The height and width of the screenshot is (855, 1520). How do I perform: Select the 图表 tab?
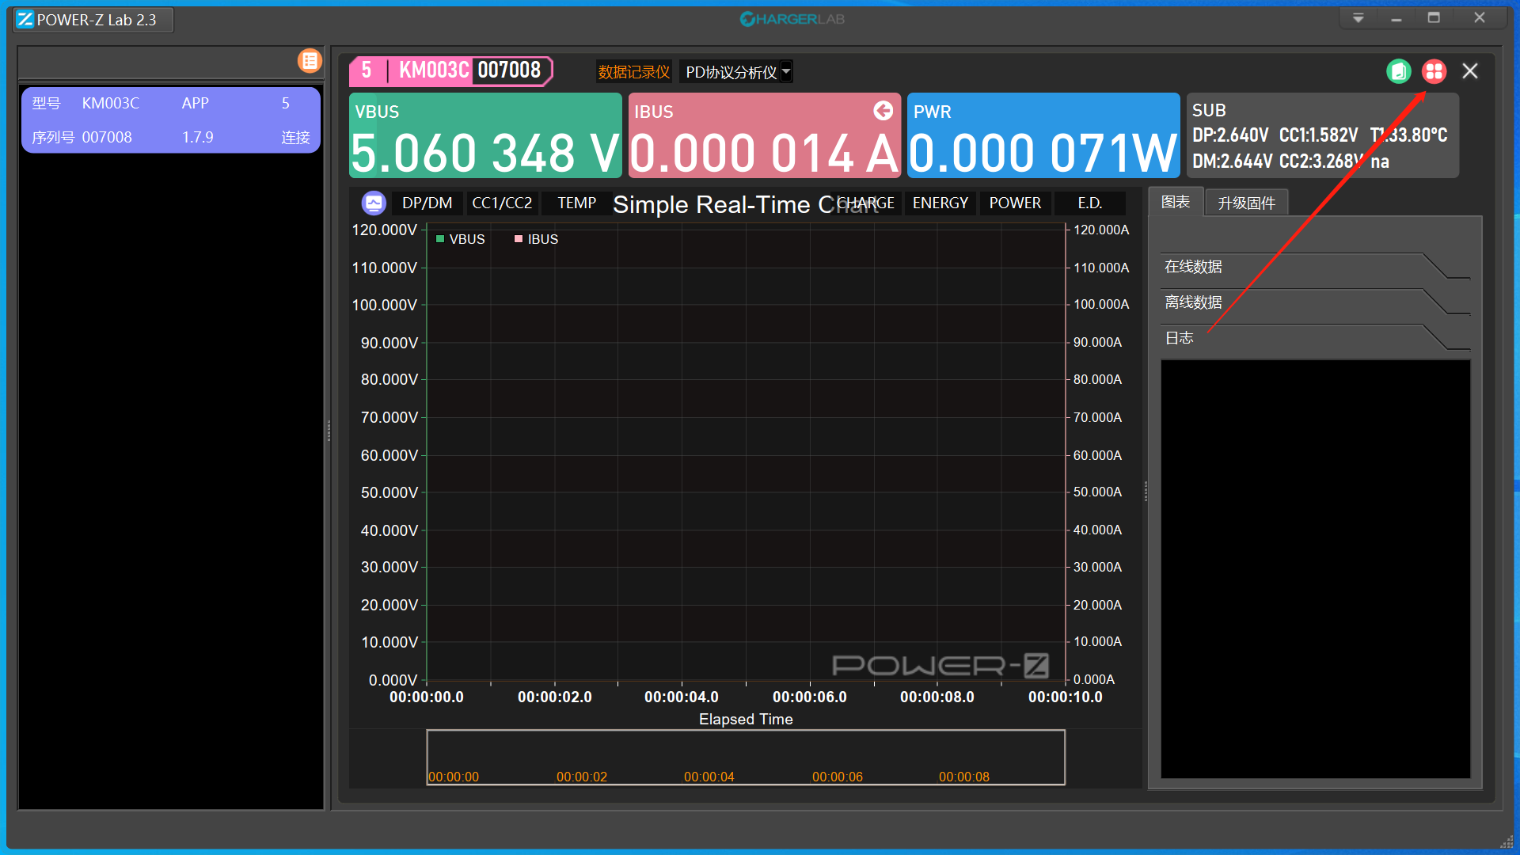point(1176,203)
